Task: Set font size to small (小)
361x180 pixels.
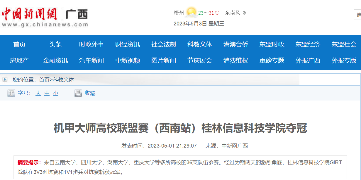Action: coord(56,93)
